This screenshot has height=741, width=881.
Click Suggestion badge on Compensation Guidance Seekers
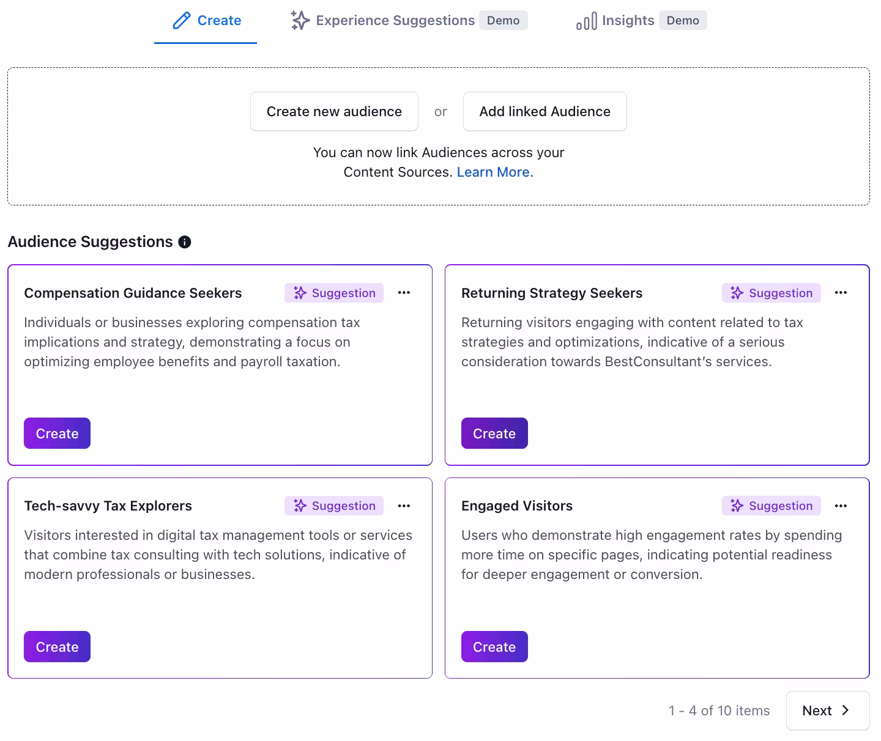(x=334, y=293)
